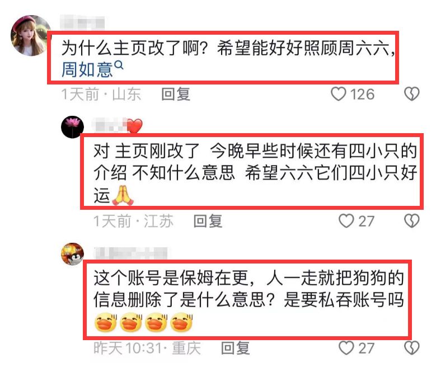Select reply text starting 这个账号是保姆在更
436x367 pixels.
tap(247, 300)
